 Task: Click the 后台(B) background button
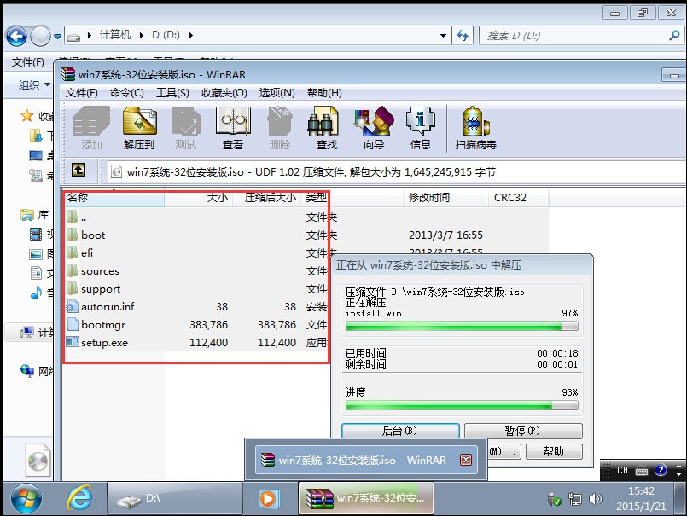coord(400,431)
